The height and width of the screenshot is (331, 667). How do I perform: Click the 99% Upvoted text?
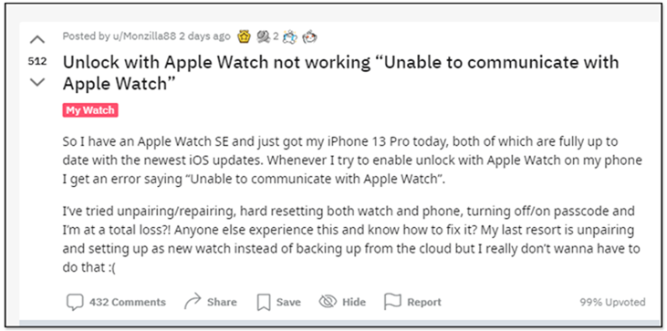[612, 302]
